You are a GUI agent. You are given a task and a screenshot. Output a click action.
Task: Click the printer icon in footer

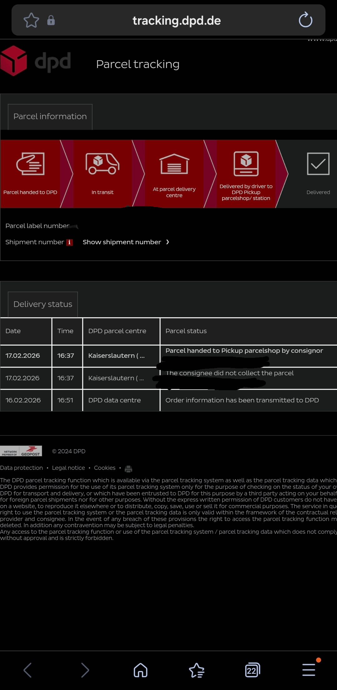coord(128,469)
